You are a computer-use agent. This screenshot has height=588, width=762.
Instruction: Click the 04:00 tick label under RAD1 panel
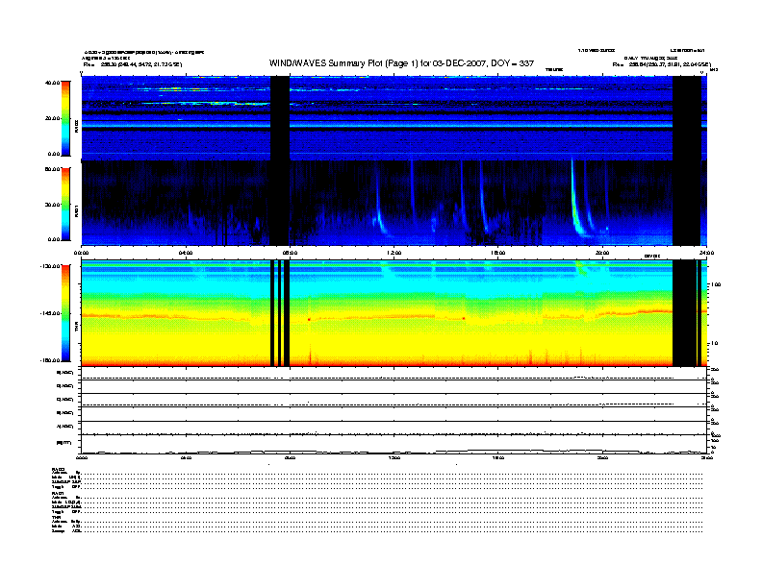coord(186,253)
